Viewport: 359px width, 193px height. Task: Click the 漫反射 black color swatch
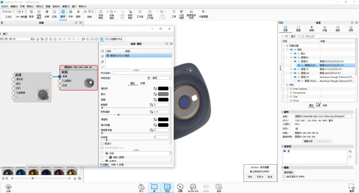[x=163, y=88]
